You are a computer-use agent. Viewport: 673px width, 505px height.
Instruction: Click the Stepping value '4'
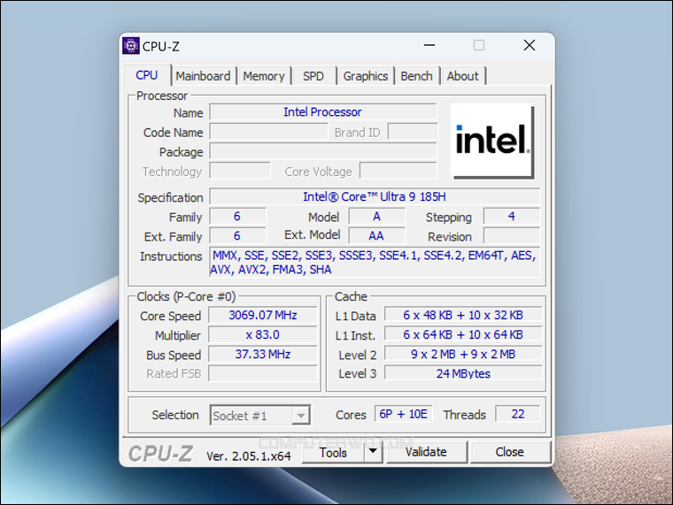(x=512, y=217)
